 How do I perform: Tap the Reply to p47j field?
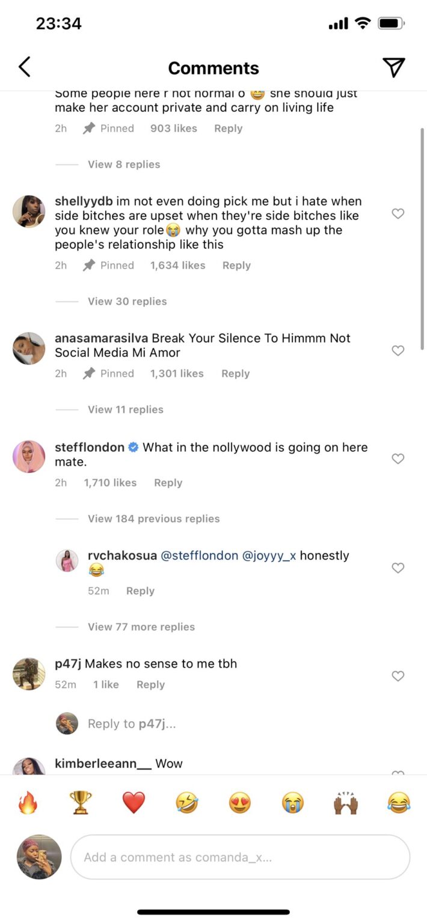tap(132, 723)
